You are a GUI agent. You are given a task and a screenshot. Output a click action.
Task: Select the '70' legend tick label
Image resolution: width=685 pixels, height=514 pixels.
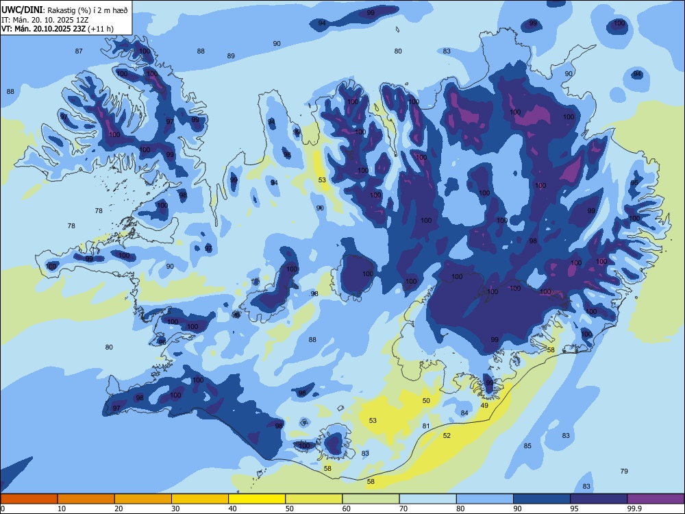click(x=403, y=509)
